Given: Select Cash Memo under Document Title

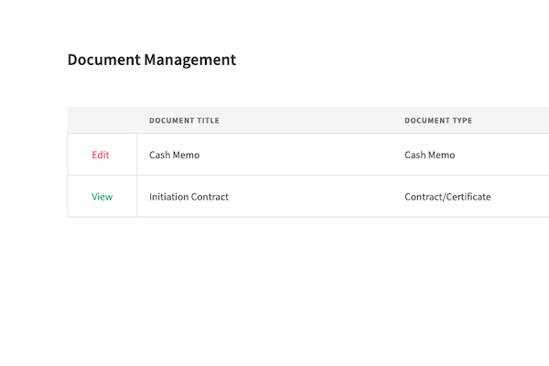Looking at the screenshot, I should (x=174, y=155).
